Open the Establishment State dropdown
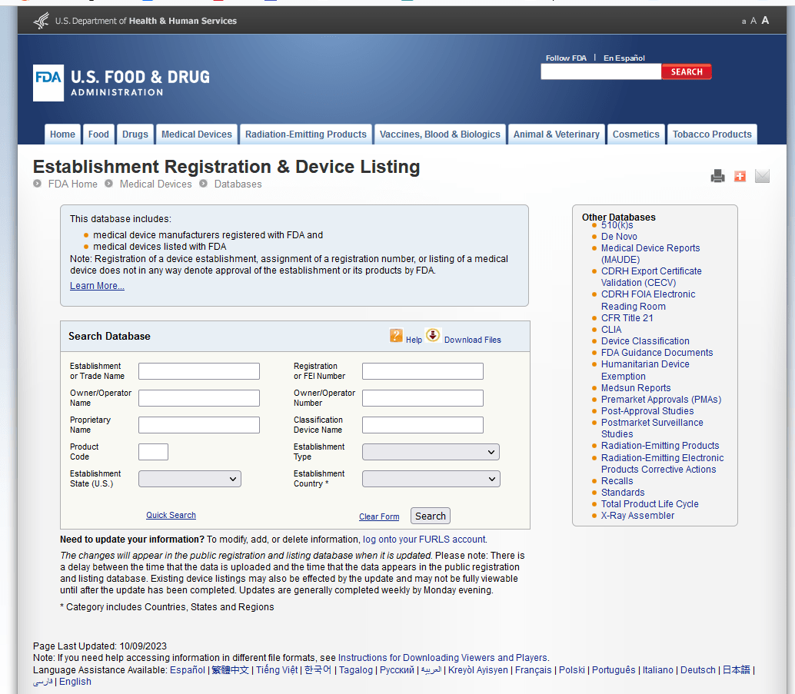This screenshot has height=694, width=795. coord(190,479)
